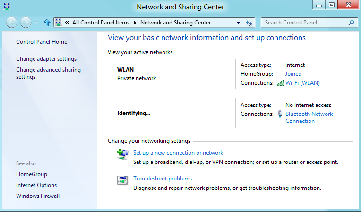
Task: Click the Bluetooth network connection icon
Action: click(280, 114)
